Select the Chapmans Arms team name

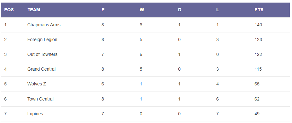coord(44,25)
